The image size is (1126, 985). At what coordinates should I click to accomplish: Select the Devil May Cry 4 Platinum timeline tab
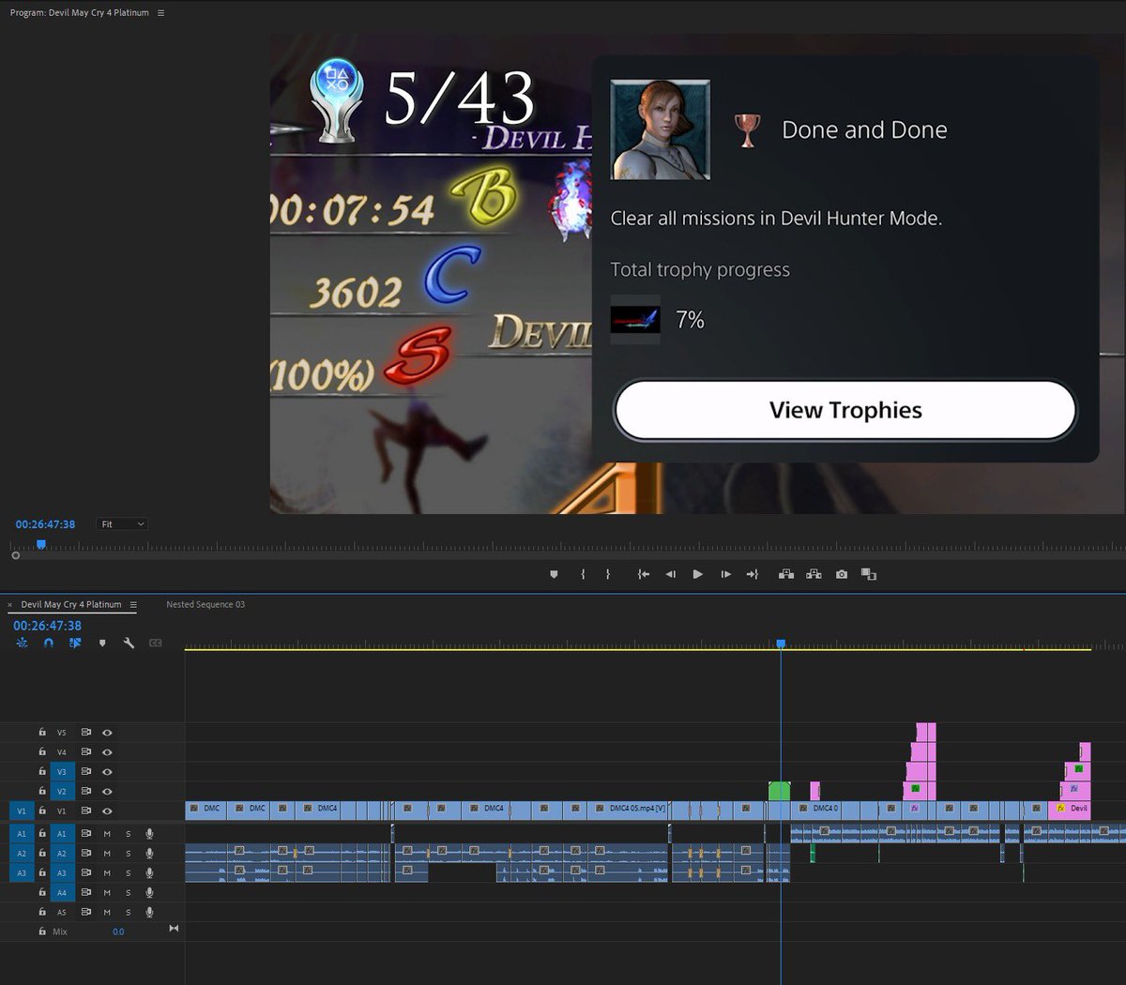(x=71, y=605)
